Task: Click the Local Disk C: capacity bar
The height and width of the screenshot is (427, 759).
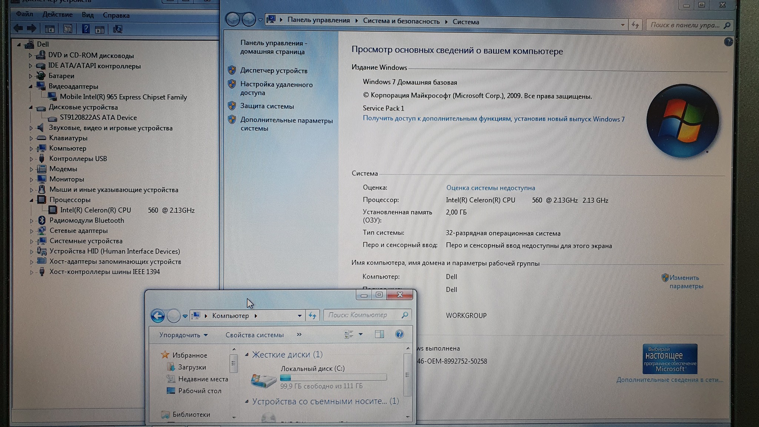Action: (333, 378)
